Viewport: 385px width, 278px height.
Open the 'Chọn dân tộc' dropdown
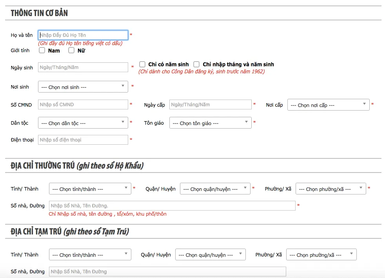click(x=83, y=123)
